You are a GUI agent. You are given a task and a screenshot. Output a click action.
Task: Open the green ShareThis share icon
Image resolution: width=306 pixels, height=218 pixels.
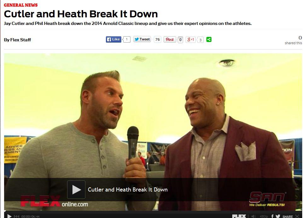[209, 39]
